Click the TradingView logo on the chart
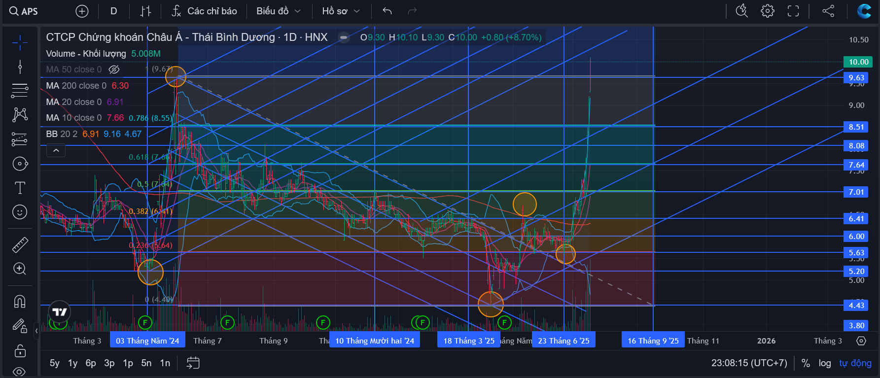The height and width of the screenshot is (378, 880). (x=60, y=312)
